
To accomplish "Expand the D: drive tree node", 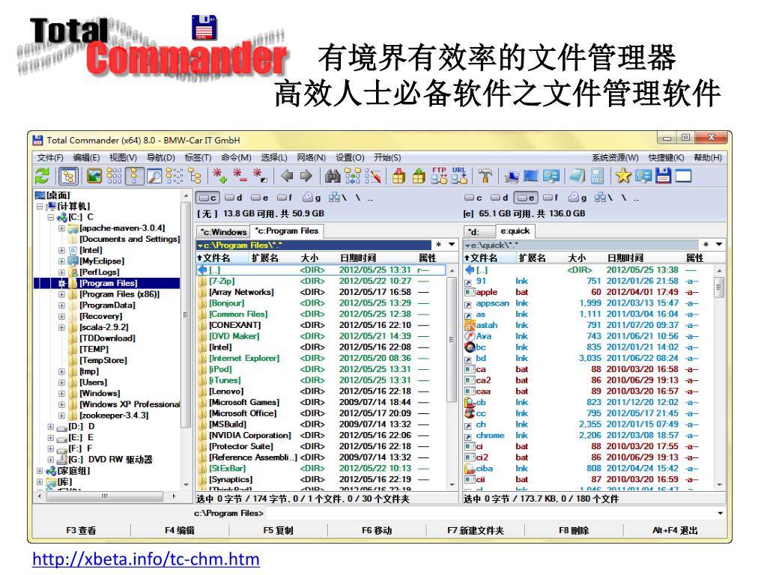I will [50, 426].
